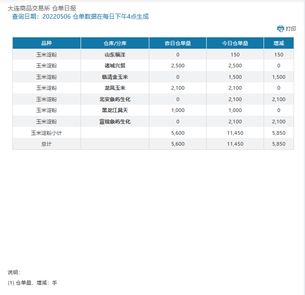Image resolution: width=305 pixels, height=295 pixels.
Task: Click the 说明 note heading
Action: click(x=14, y=272)
